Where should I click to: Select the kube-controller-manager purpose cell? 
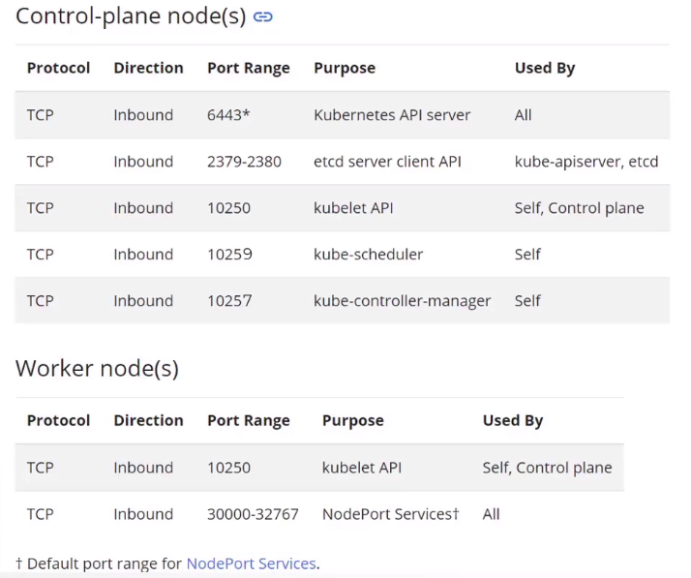[402, 301]
